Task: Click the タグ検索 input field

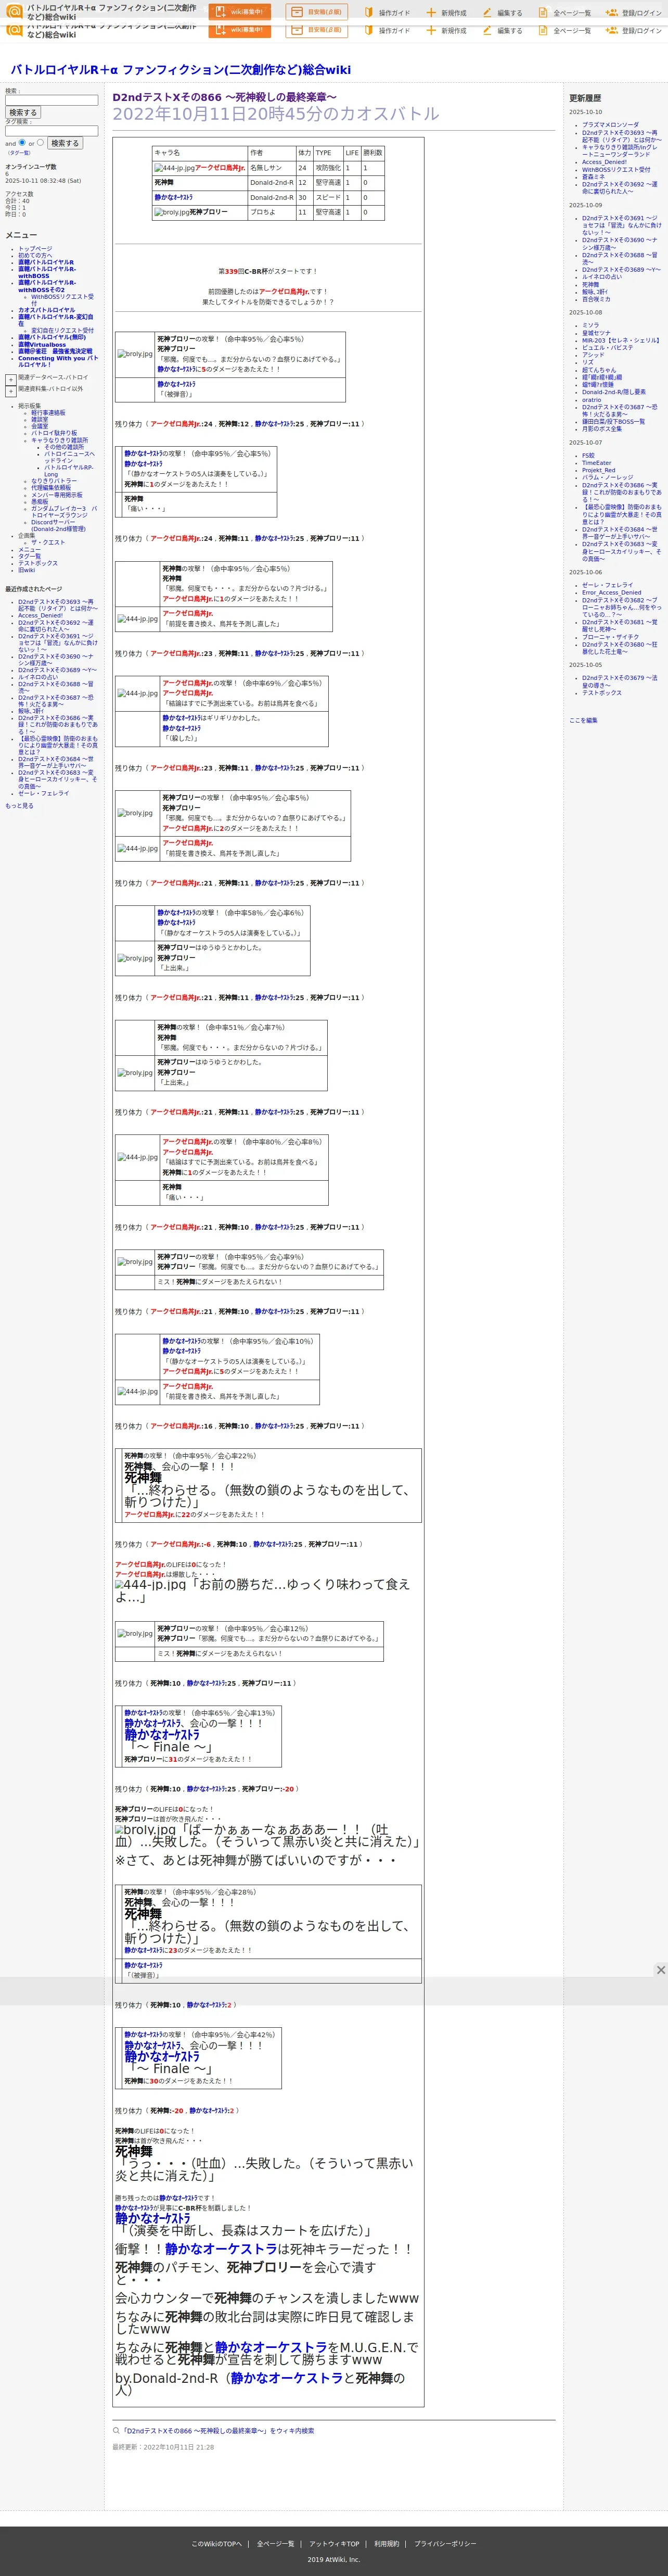Action: tap(51, 130)
